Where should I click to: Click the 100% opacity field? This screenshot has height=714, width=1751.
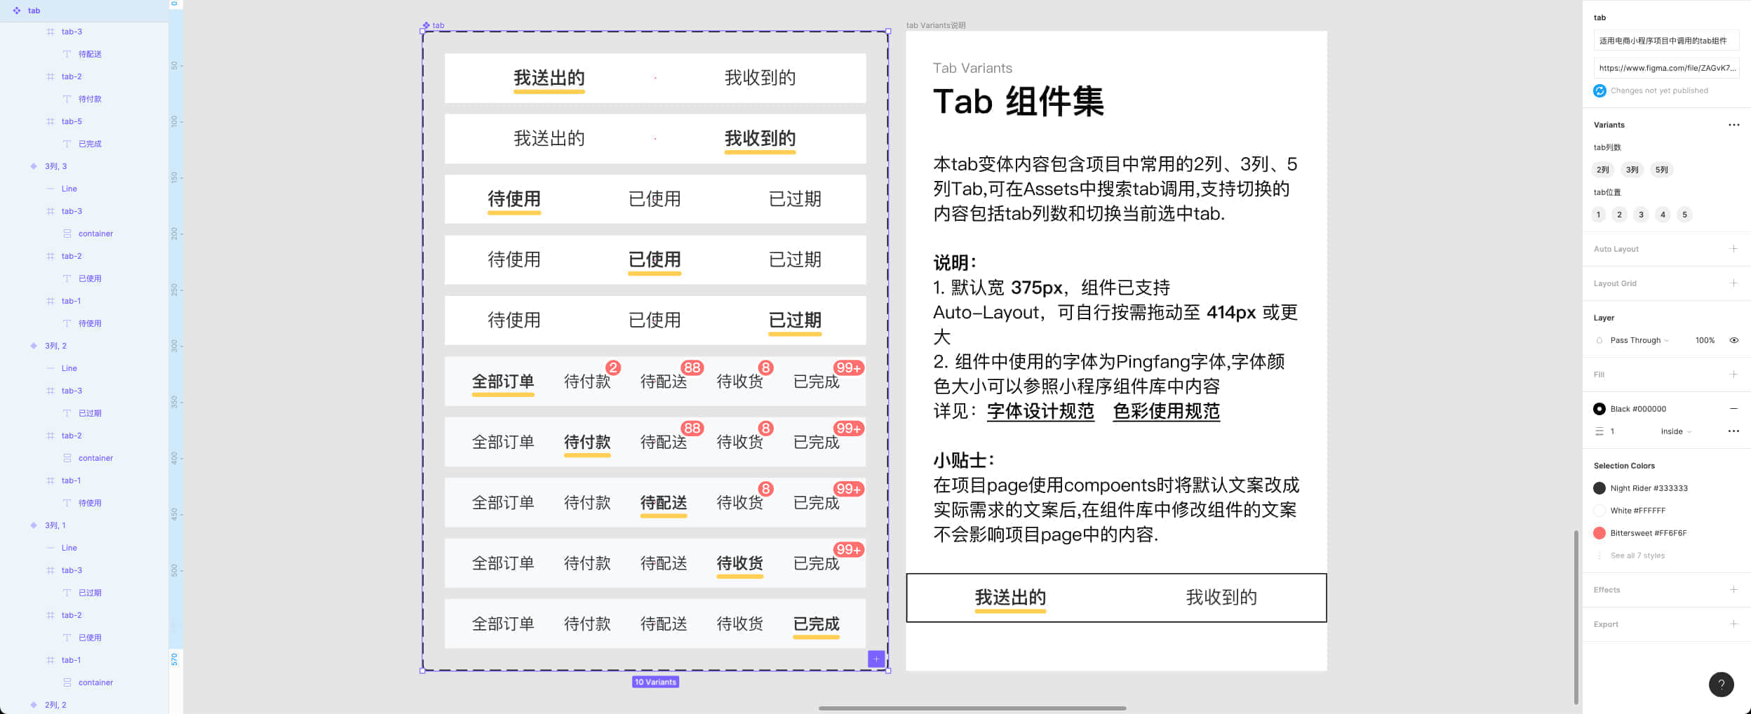click(1705, 340)
